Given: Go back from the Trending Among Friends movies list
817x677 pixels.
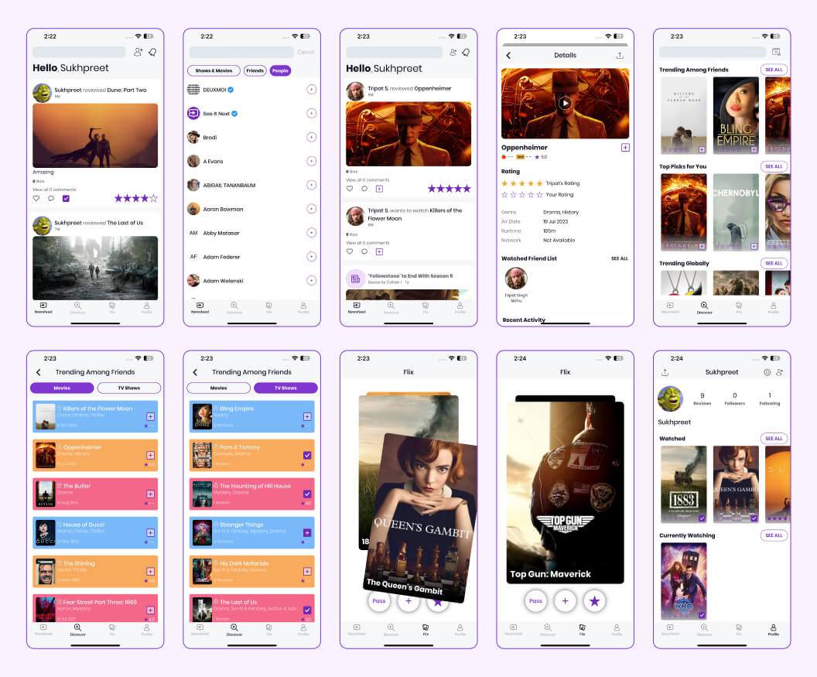Looking at the screenshot, I should coord(39,372).
